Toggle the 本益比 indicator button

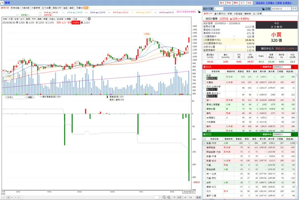[x=52, y=19]
